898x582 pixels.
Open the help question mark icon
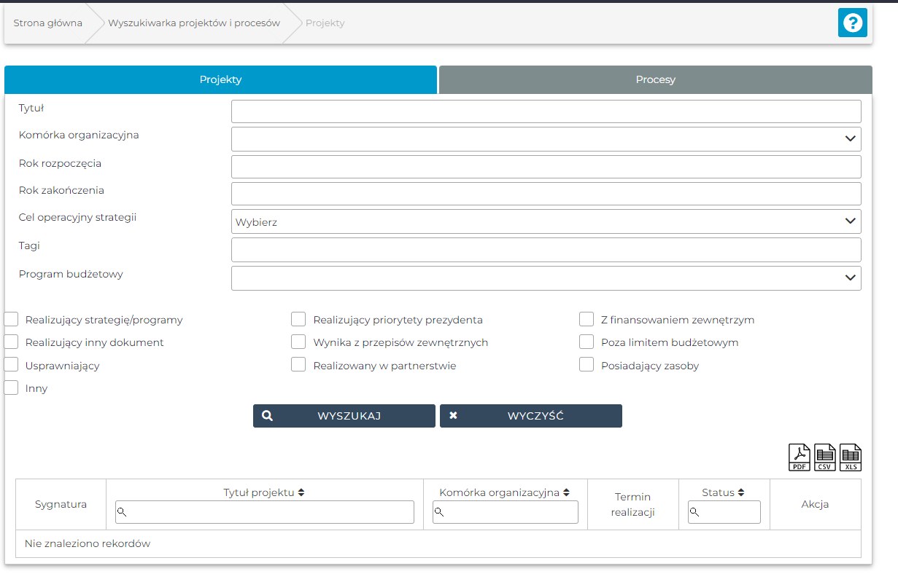click(852, 23)
